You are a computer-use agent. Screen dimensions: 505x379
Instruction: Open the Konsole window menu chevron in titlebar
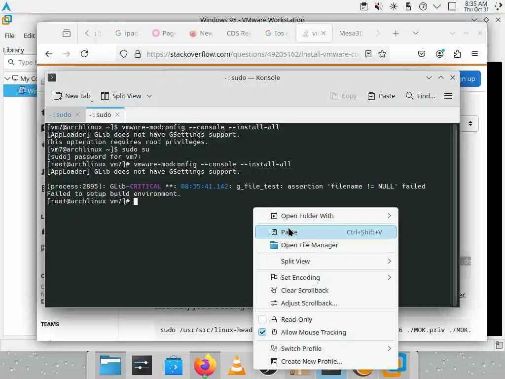point(429,77)
